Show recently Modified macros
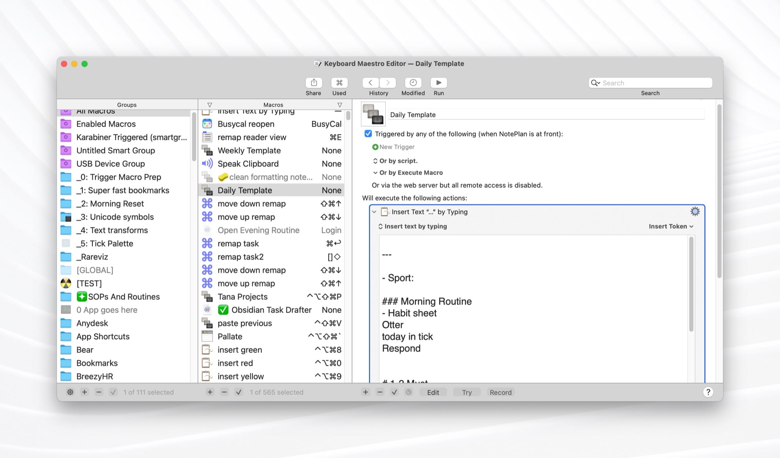The image size is (780, 458). pos(413,83)
